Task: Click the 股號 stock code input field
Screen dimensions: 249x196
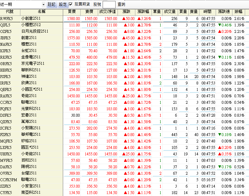Action: 109,5
